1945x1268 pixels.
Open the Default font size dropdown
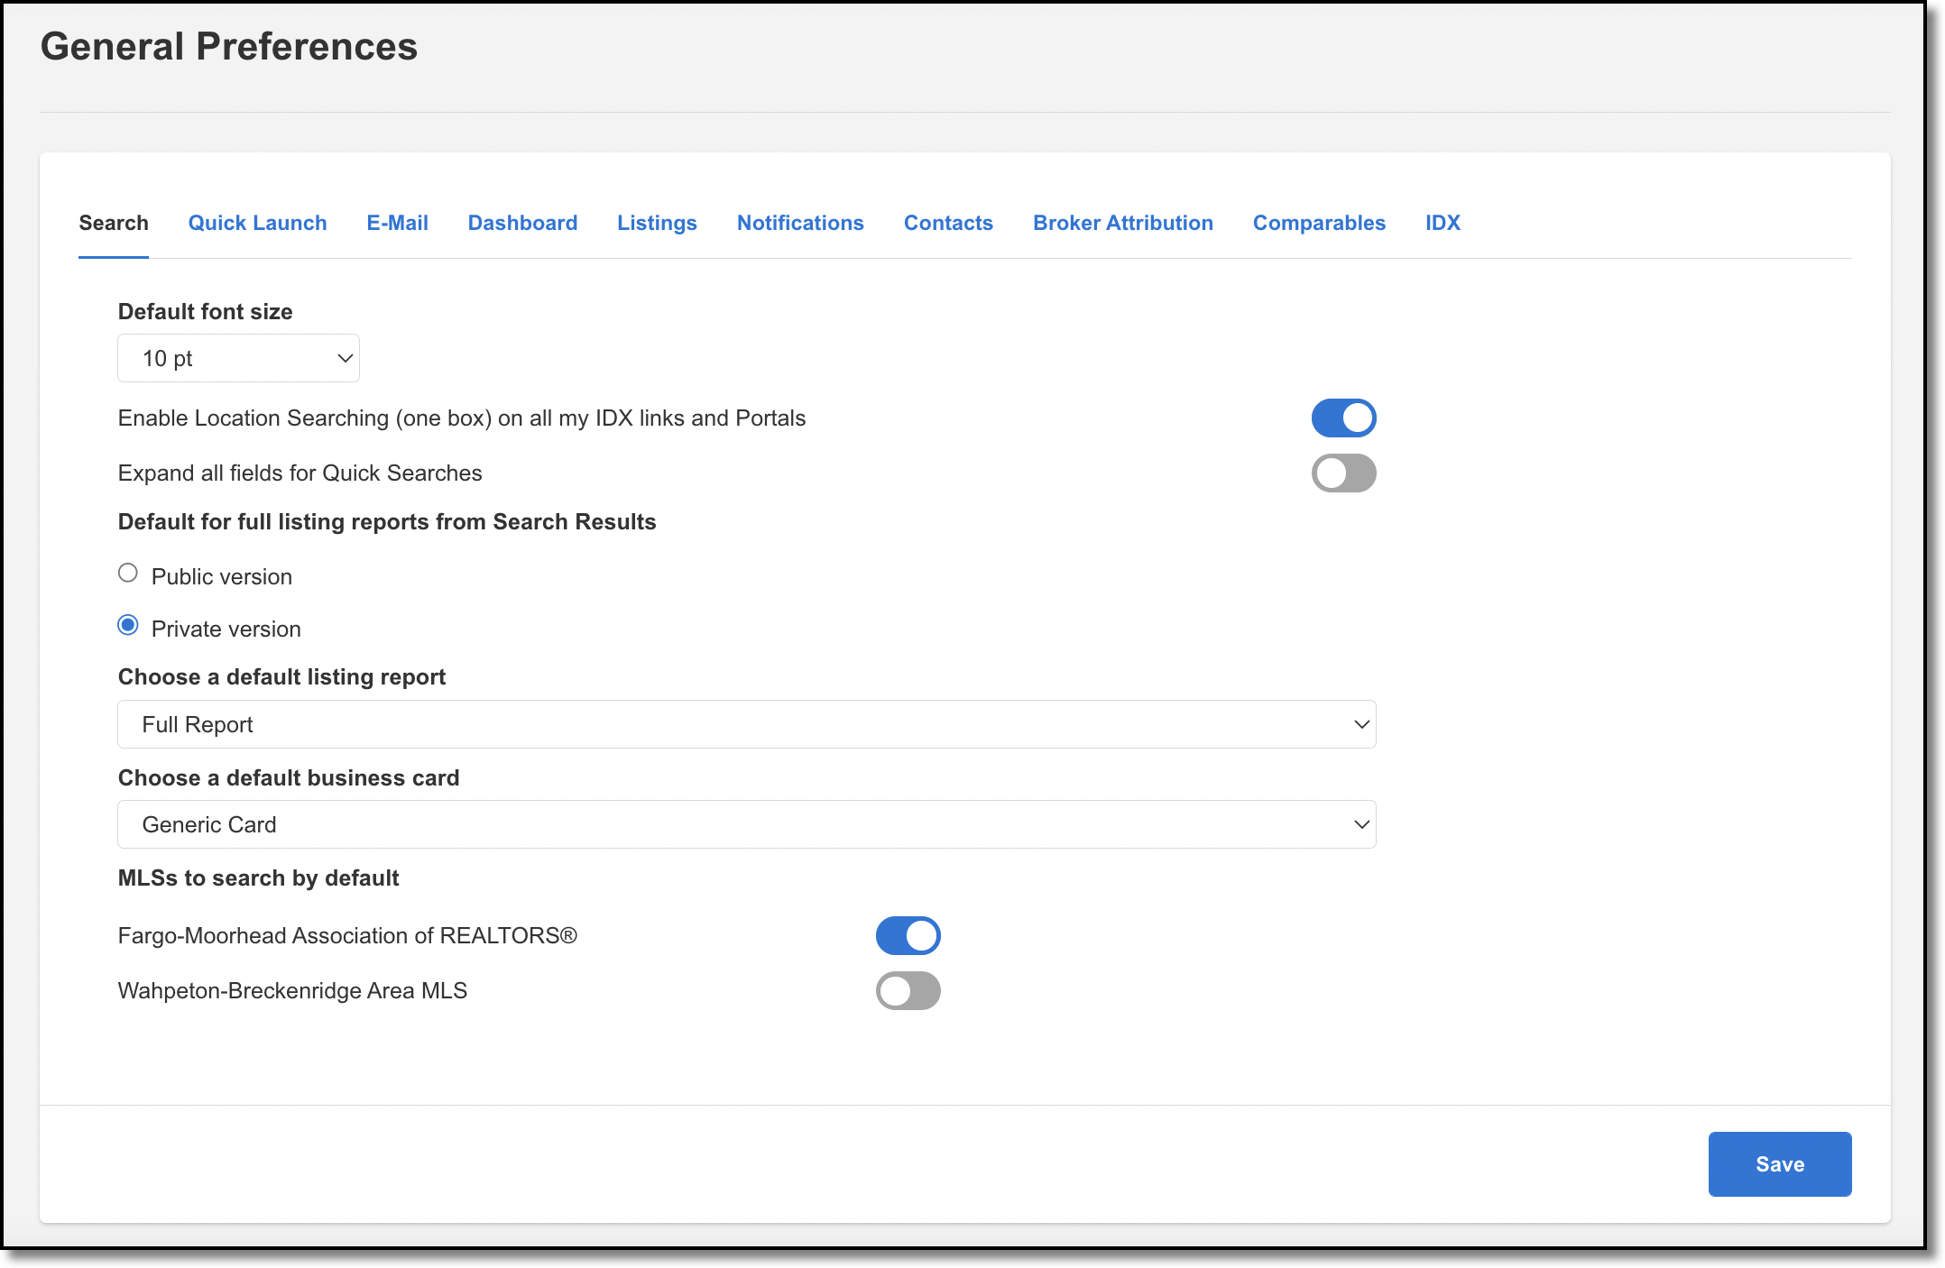[238, 358]
